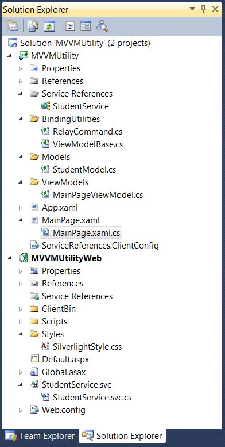
Task: Expand the ClientBin folder
Action: (21, 309)
